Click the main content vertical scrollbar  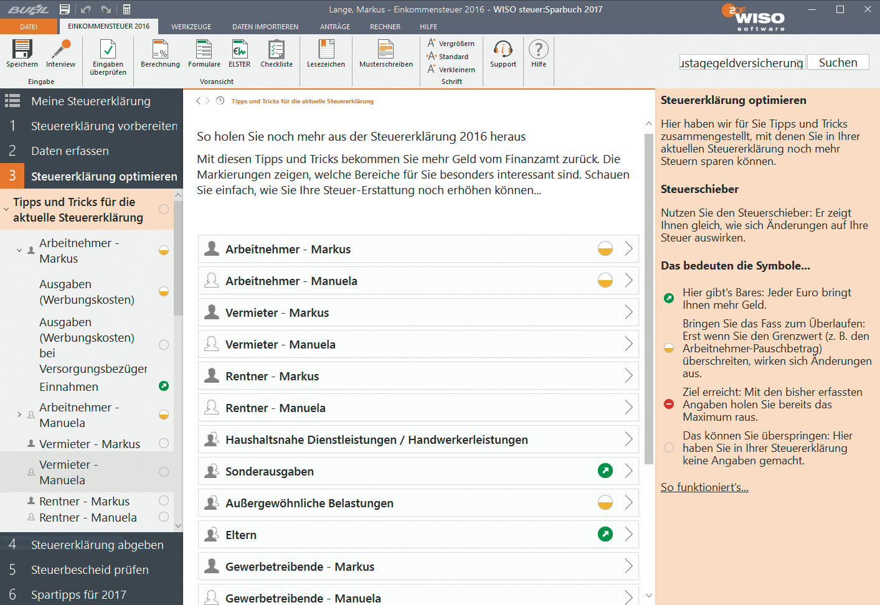click(648, 299)
